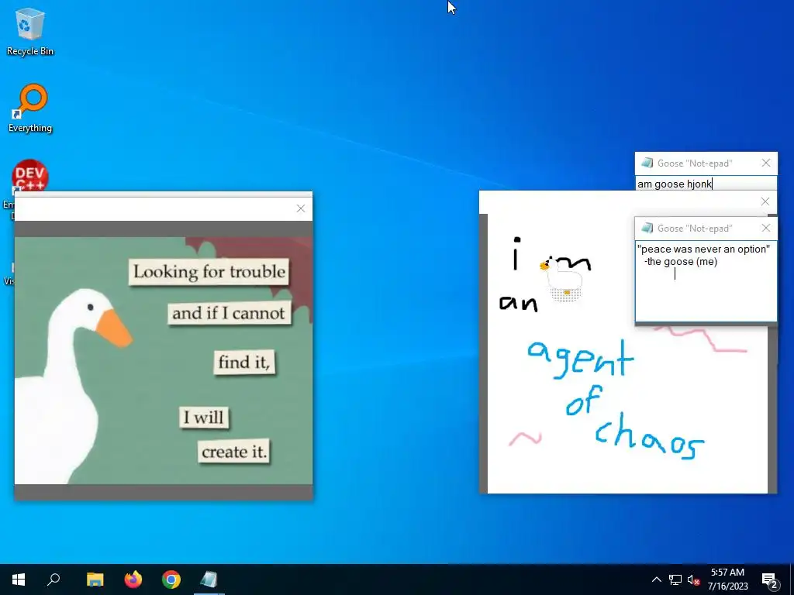The width and height of the screenshot is (794, 595).
Task: Close the 'agent of chaos' drawing window
Action: (x=765, y=201)
